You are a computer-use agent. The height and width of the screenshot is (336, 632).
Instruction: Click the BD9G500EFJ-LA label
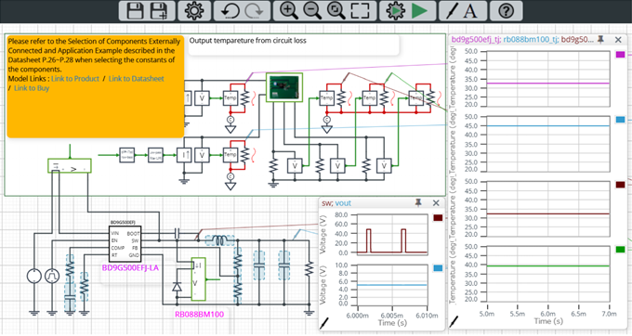(x=130, y=267)
